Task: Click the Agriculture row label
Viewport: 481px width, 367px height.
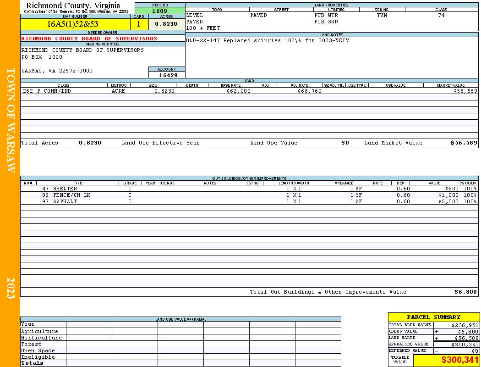Action: (39, 331)
